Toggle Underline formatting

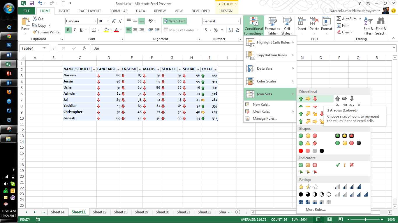click(x=81, y=30)
